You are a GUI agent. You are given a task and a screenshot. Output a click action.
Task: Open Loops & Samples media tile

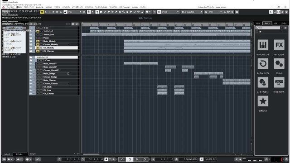click(263, 63)
